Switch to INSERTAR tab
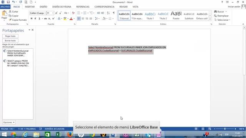The image size is (246, 138). [30, 7]
